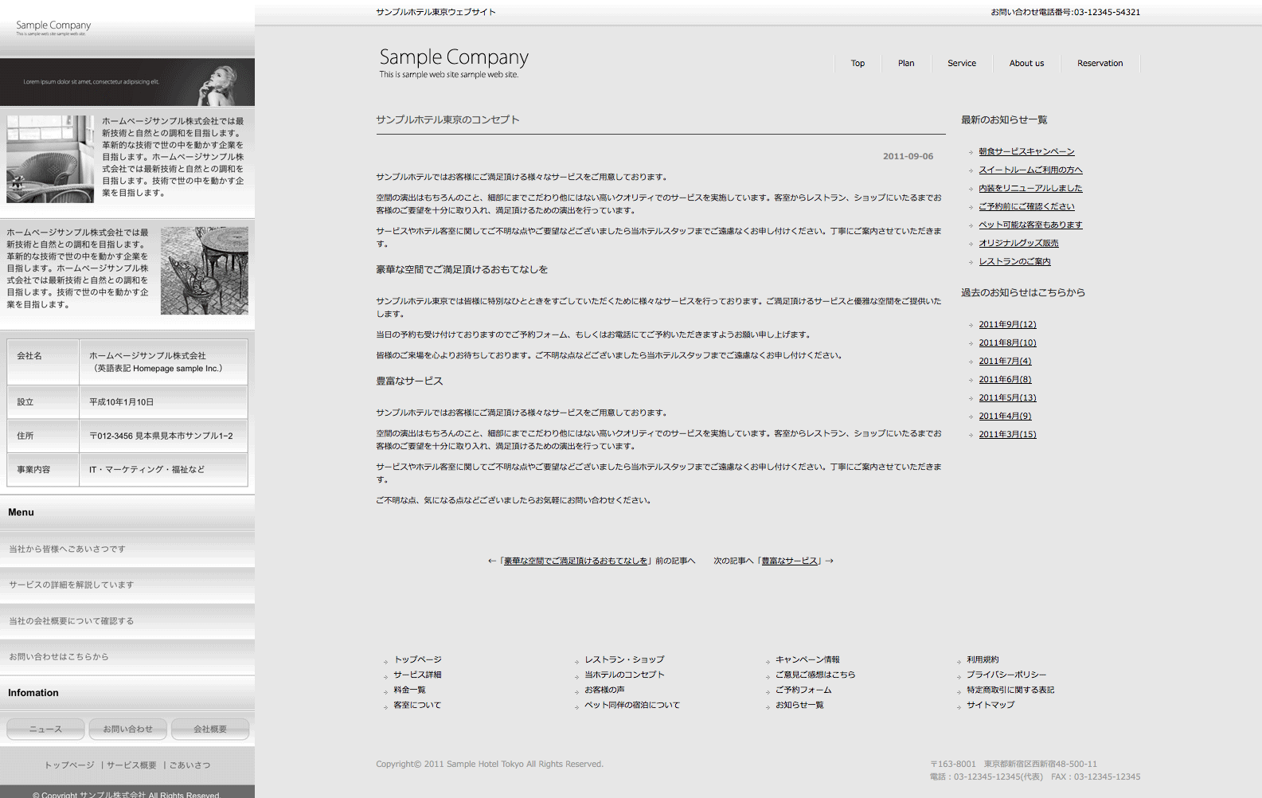Select About us in the top navigation
The width and height of the screenshot is (1262, 798).
tap(1026, 64)
